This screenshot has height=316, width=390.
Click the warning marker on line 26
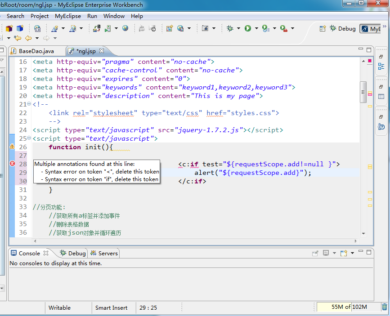click(12, 147)
